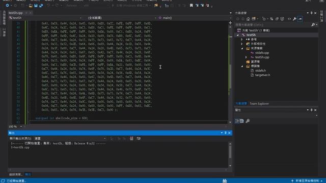This screenshot has width=326, height=183.
Task: Select targetver.h in Solution Explorer
Action: (x=263, y=75)
